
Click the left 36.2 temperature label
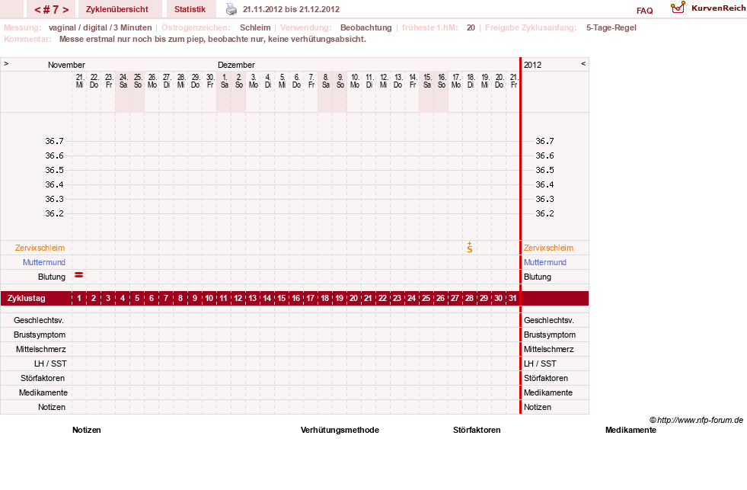click(x=54, y=213)
